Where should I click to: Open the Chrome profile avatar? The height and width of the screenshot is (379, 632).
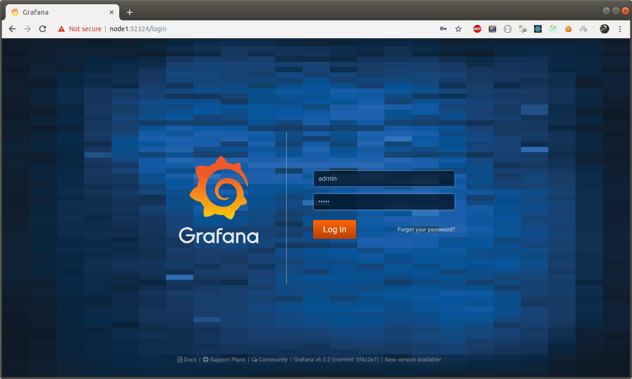(x=605, y=29)
